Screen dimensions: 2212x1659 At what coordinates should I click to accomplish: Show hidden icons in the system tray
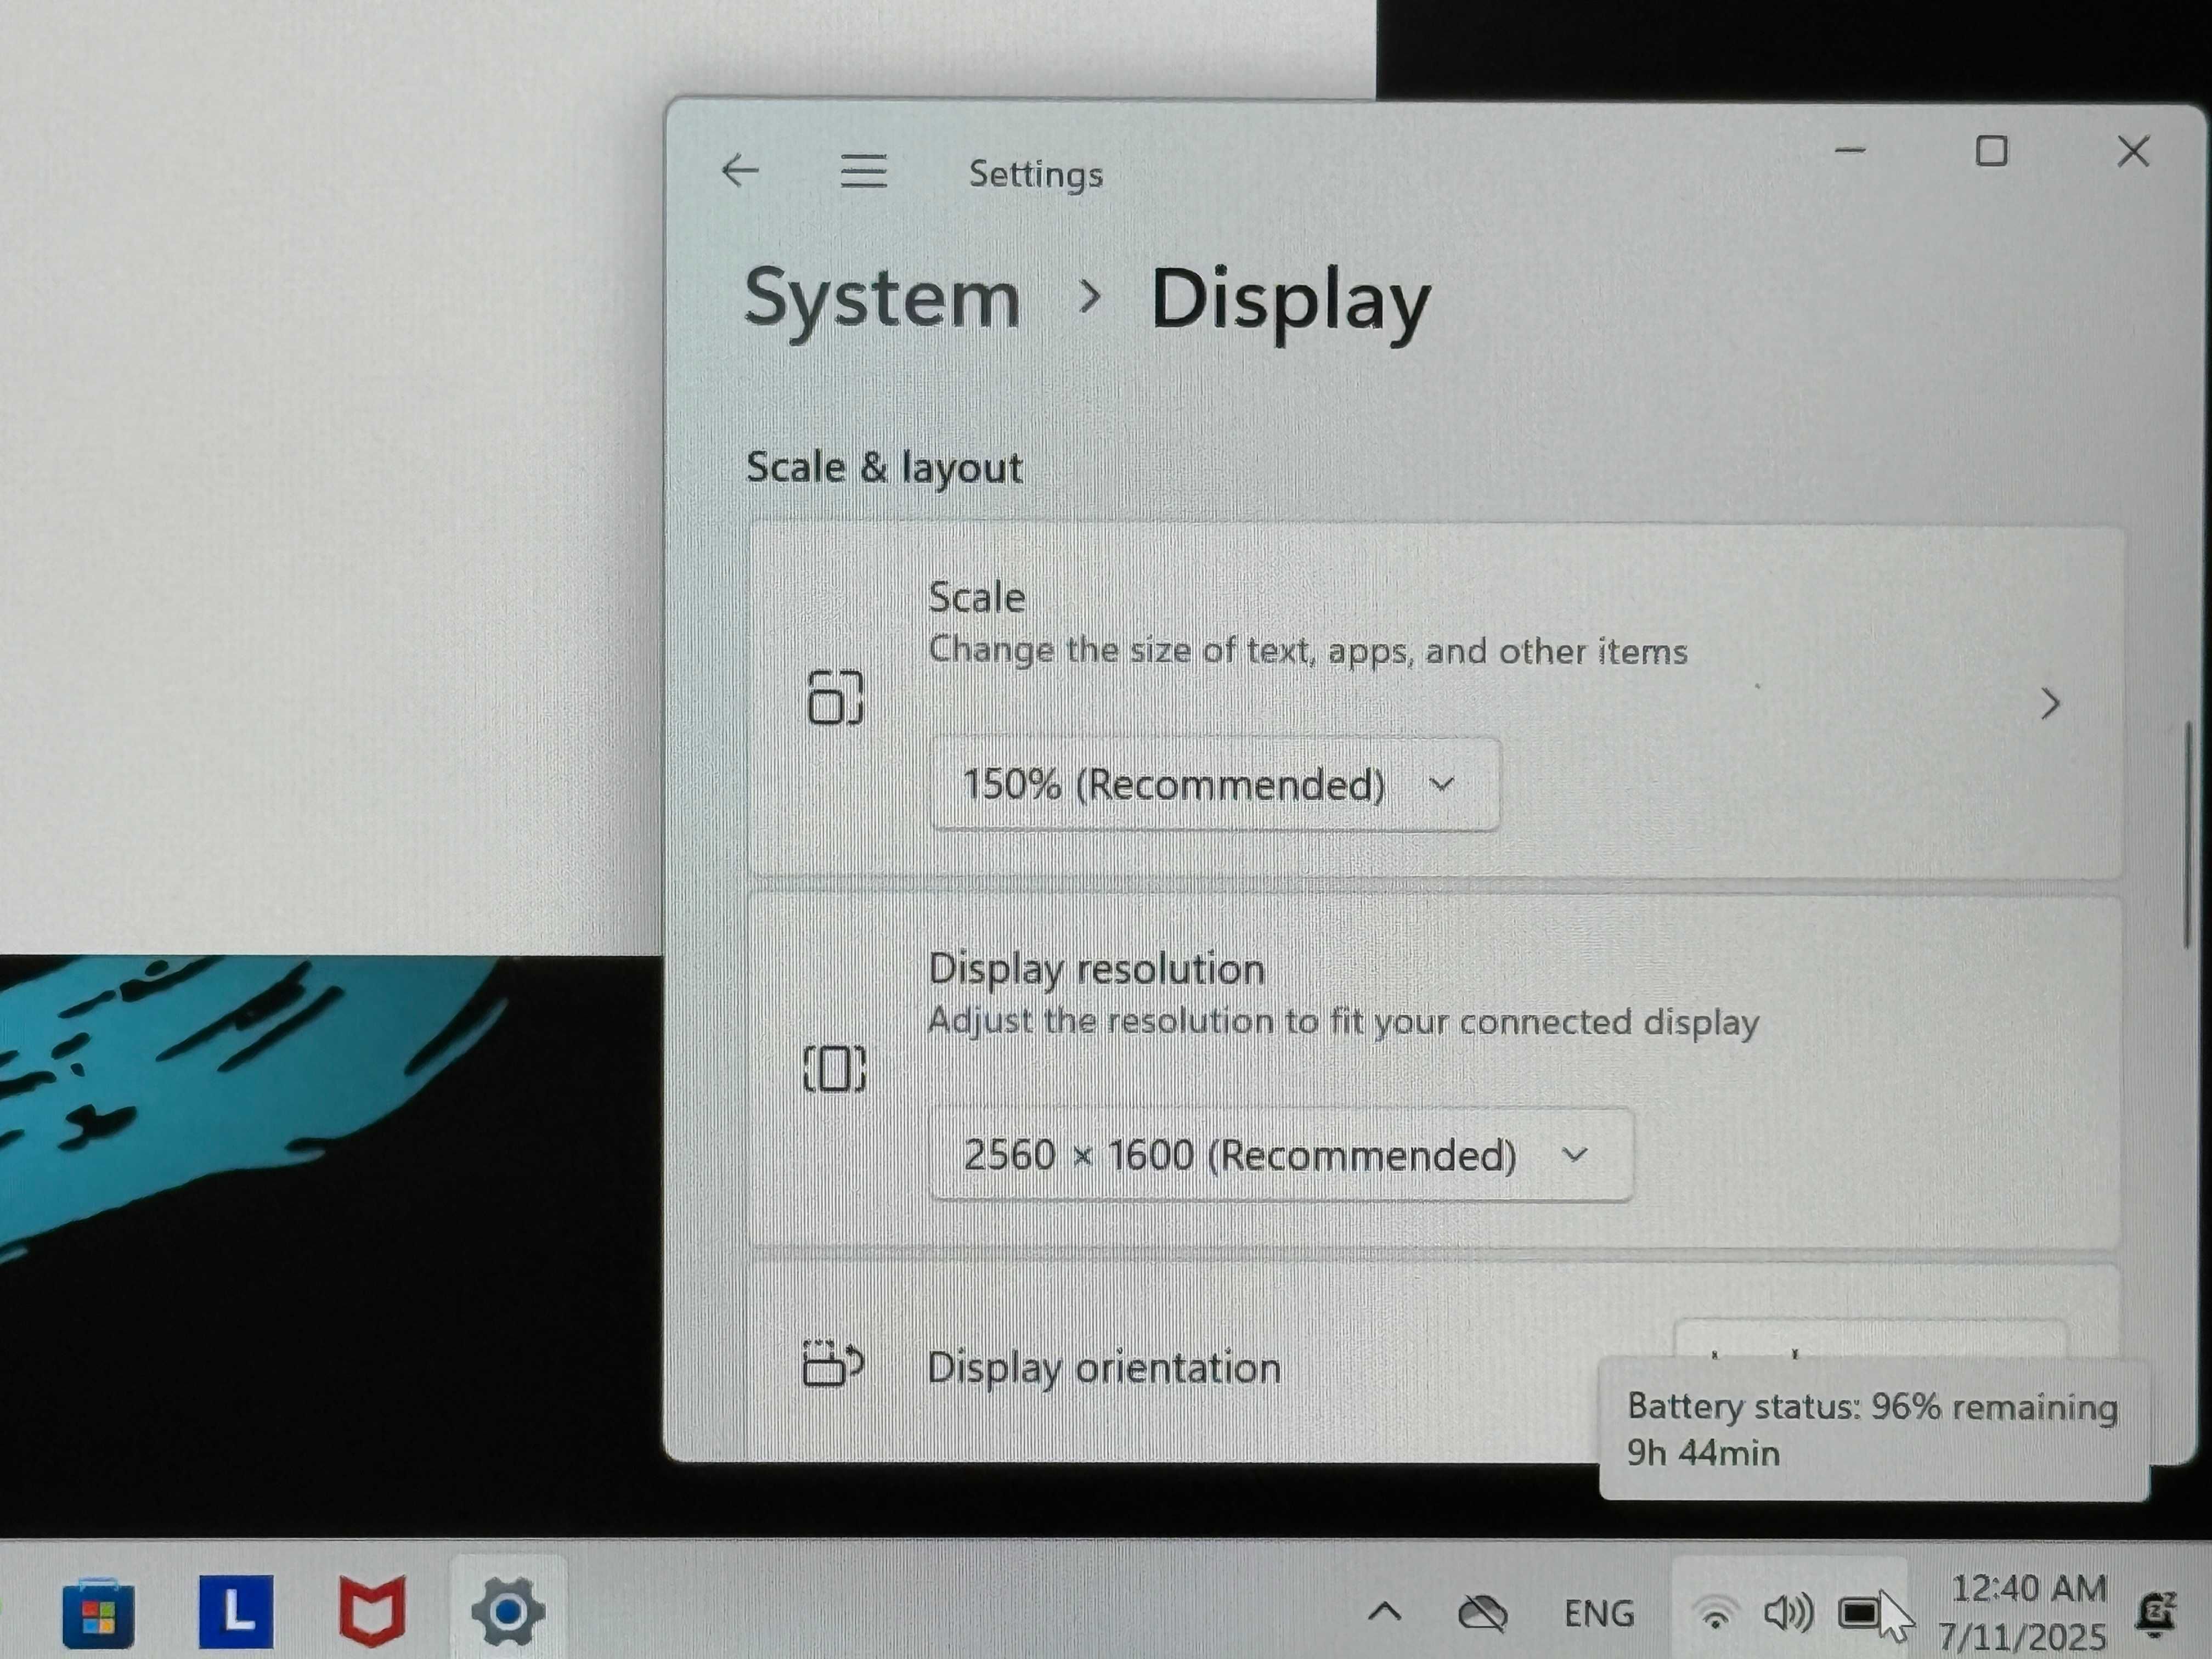tap(1384, 1611)
